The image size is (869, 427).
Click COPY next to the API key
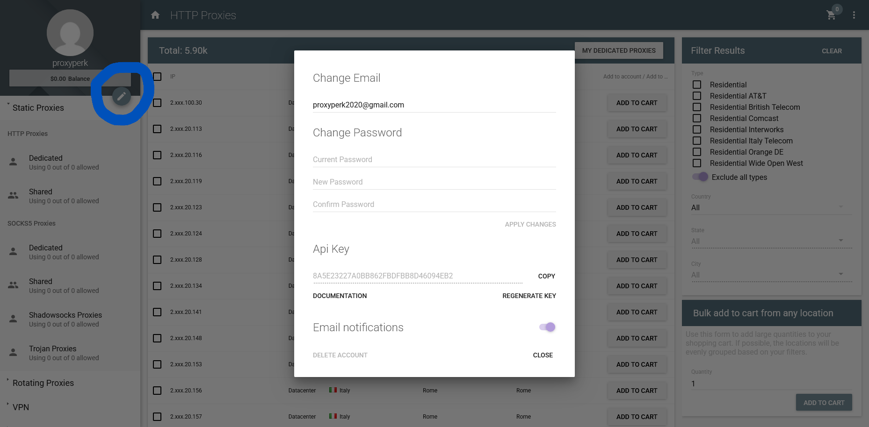[546, 276]
